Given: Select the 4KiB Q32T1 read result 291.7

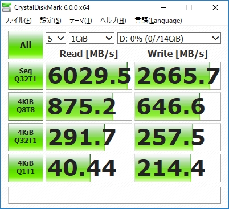Looking at the screenshot, I should 89,137.
